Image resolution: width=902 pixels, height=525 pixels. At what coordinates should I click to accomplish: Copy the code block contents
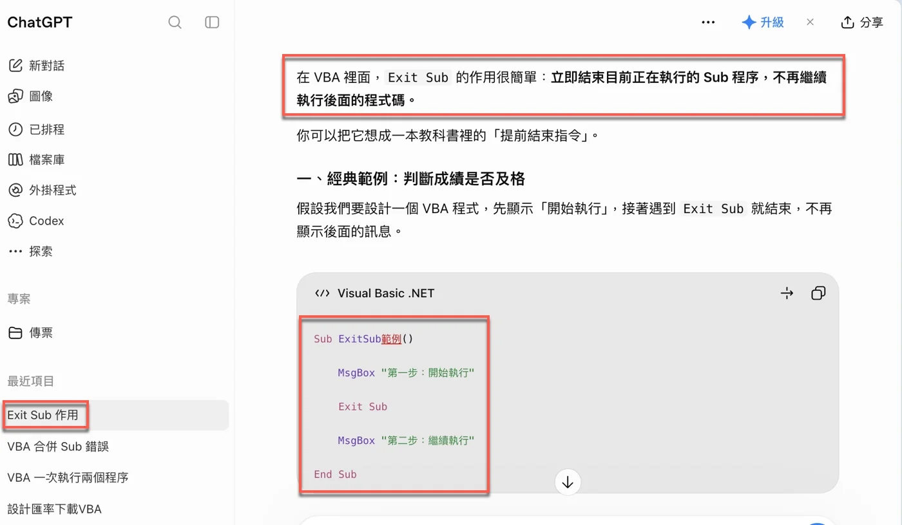click(x=818, y=293)
